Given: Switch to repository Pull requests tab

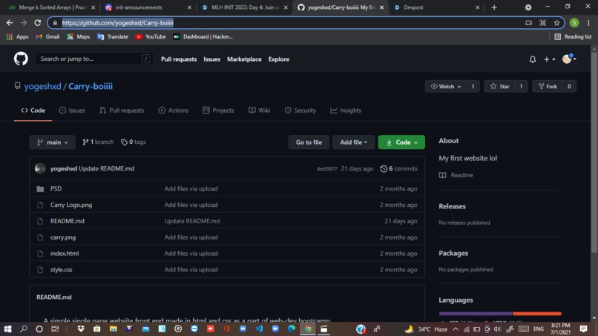Looking at the screenshot, I should [x=122, y=111].
